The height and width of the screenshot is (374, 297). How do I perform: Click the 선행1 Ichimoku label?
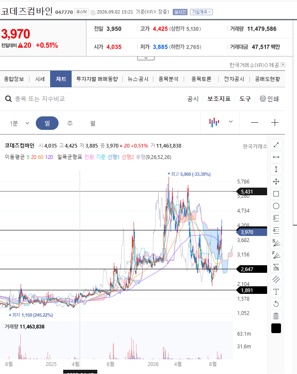pos(113,157)
